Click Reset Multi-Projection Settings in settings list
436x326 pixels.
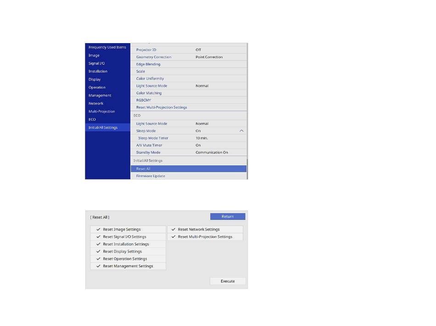point(189,107)
